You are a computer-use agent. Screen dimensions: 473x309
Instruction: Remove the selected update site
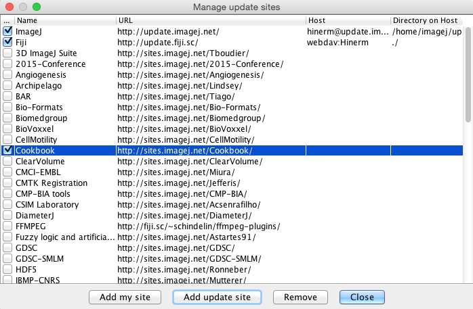point(300,298)
